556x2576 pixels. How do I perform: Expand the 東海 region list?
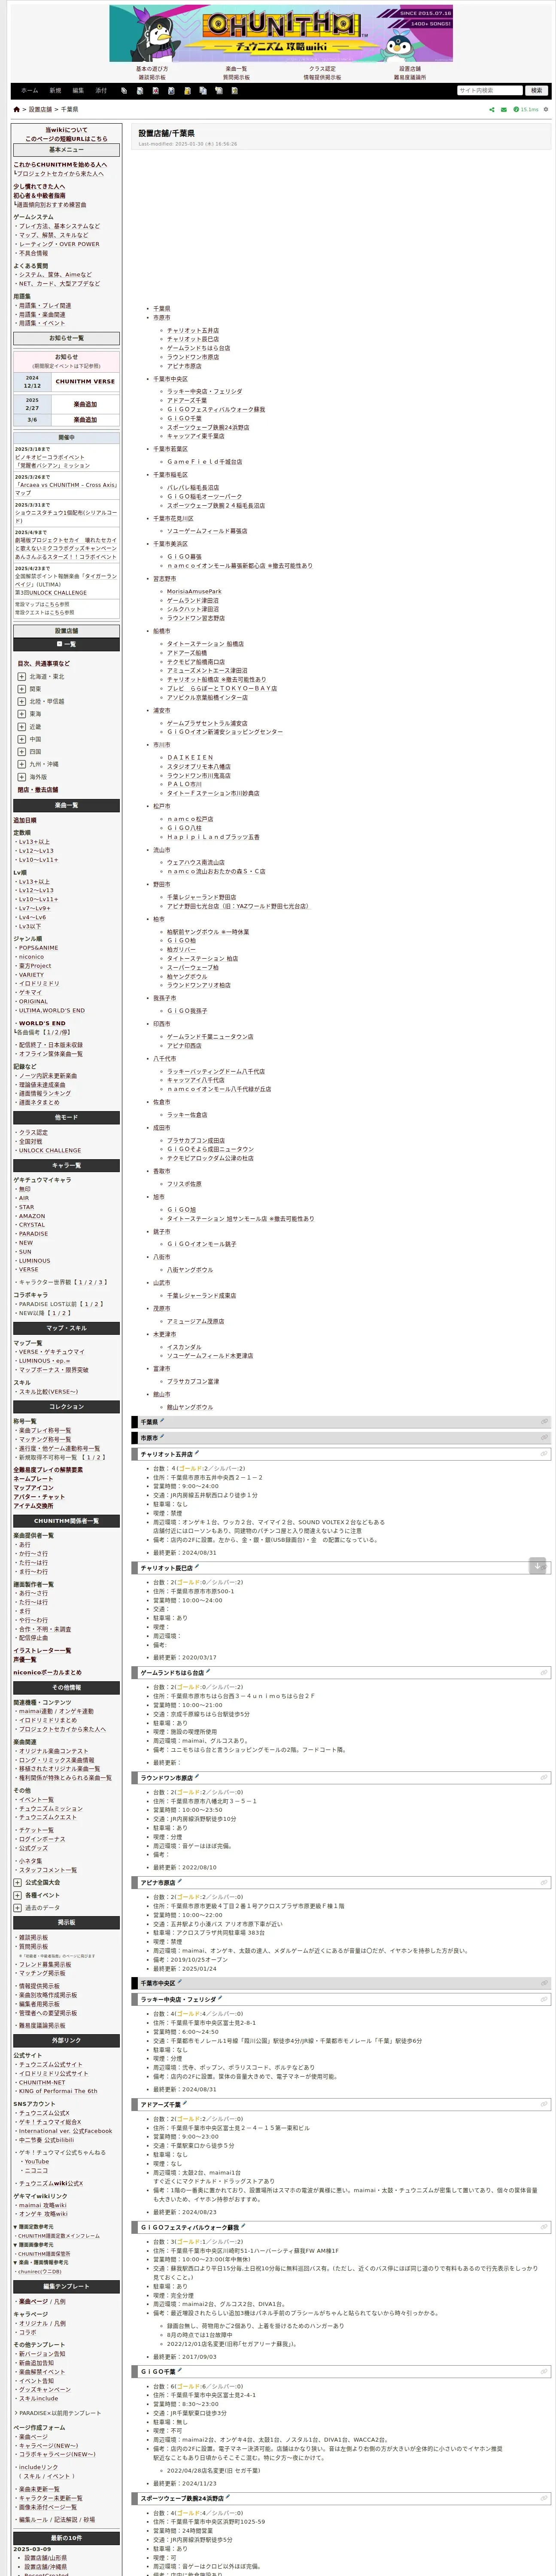pyautogui.click(x=21, y=714)
